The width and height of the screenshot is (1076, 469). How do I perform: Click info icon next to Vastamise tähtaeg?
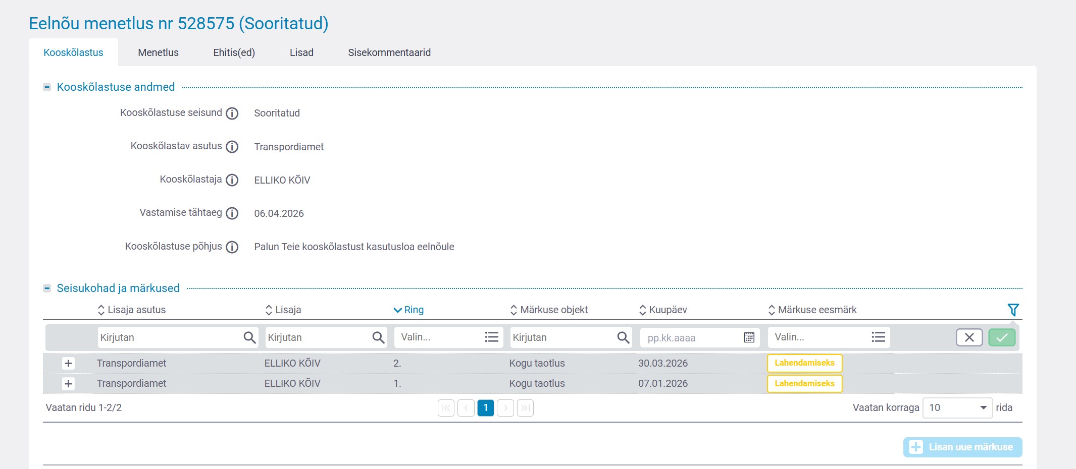click(232, 213)
